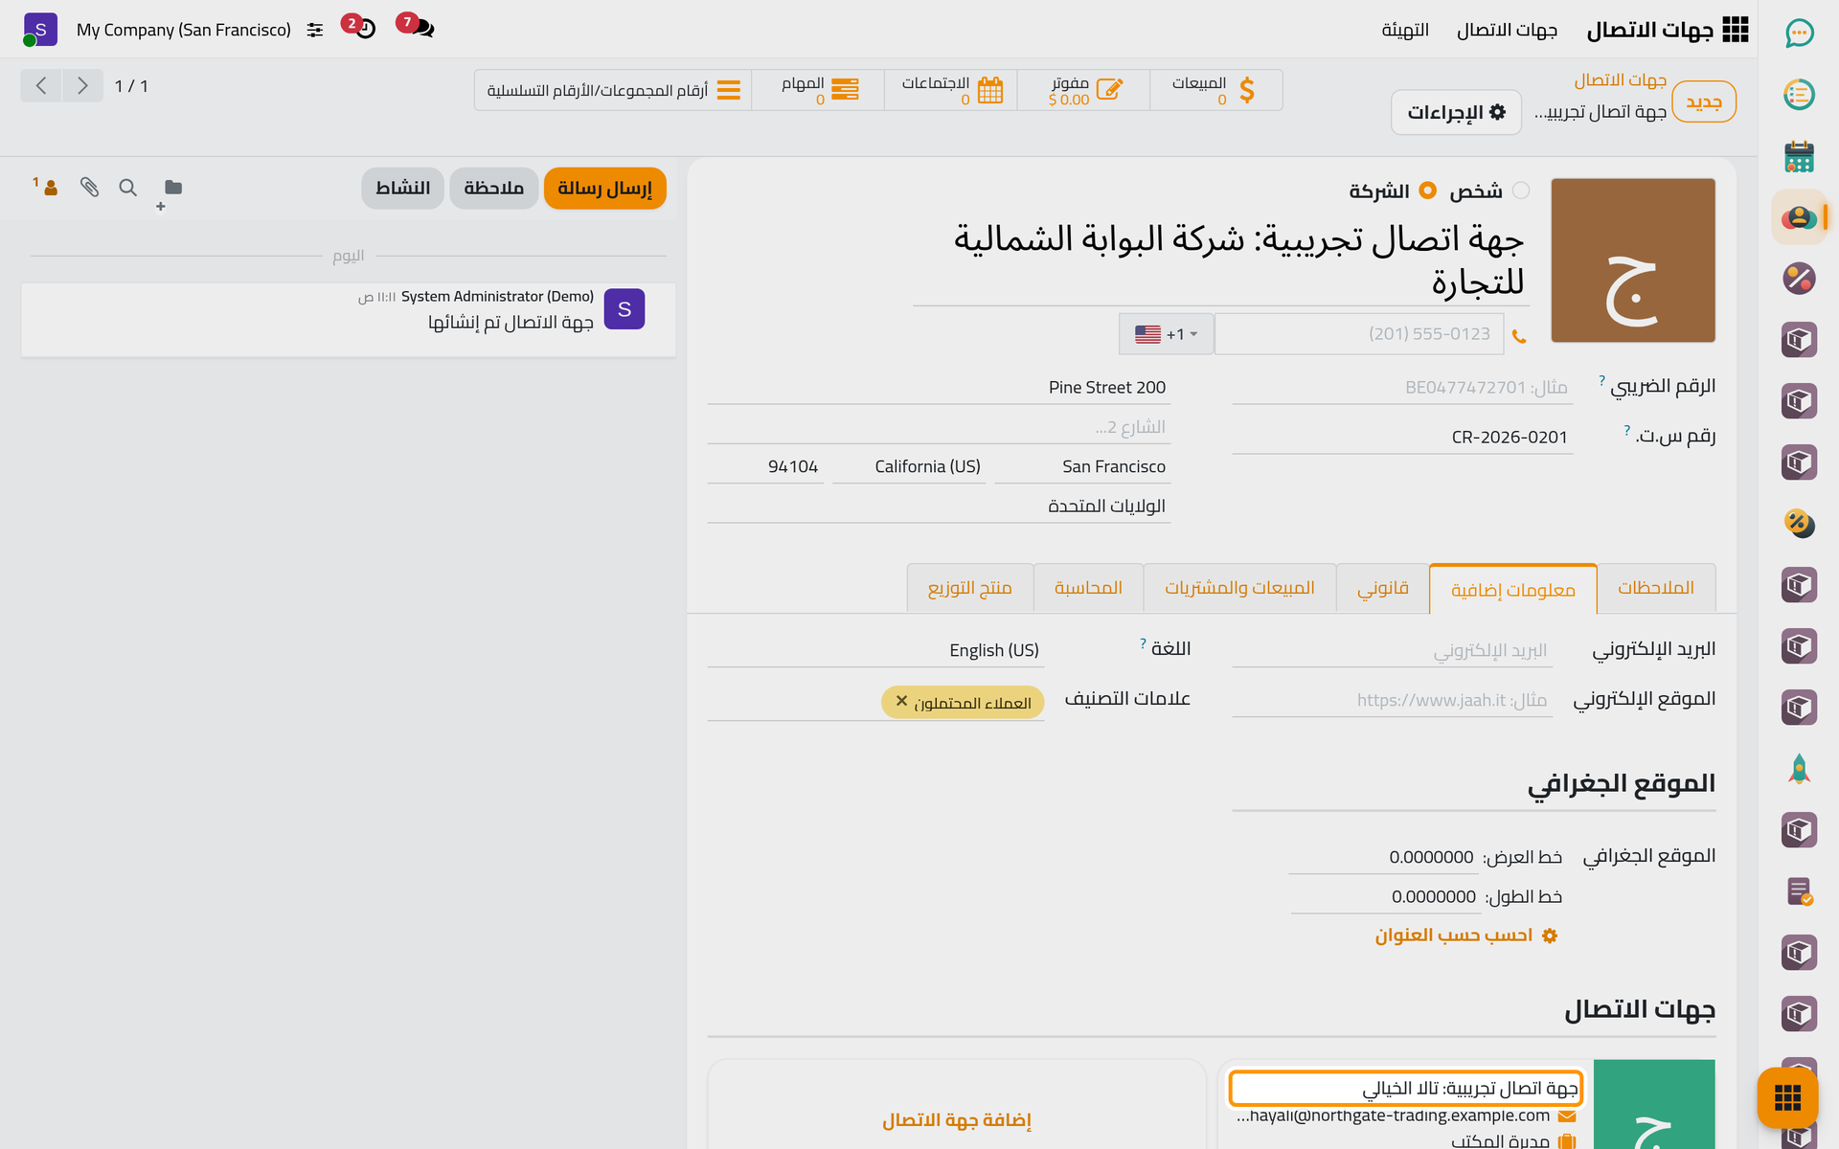Viewport: 1839px width, 1149px height.
Task: Click النشاط activity button
Action: click(402, 189)
